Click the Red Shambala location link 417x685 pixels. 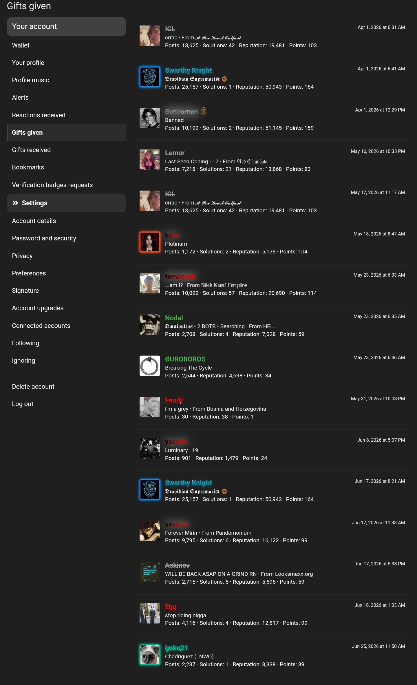252,162
